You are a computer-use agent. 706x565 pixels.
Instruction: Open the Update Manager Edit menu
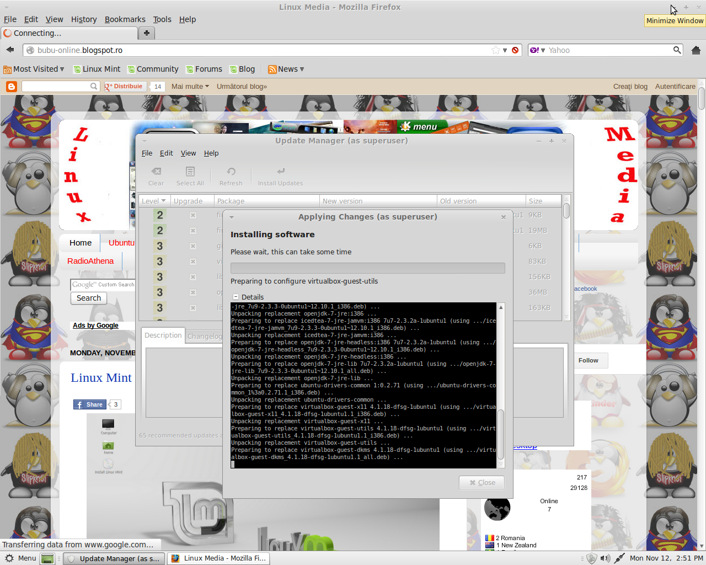coord(167,153)
